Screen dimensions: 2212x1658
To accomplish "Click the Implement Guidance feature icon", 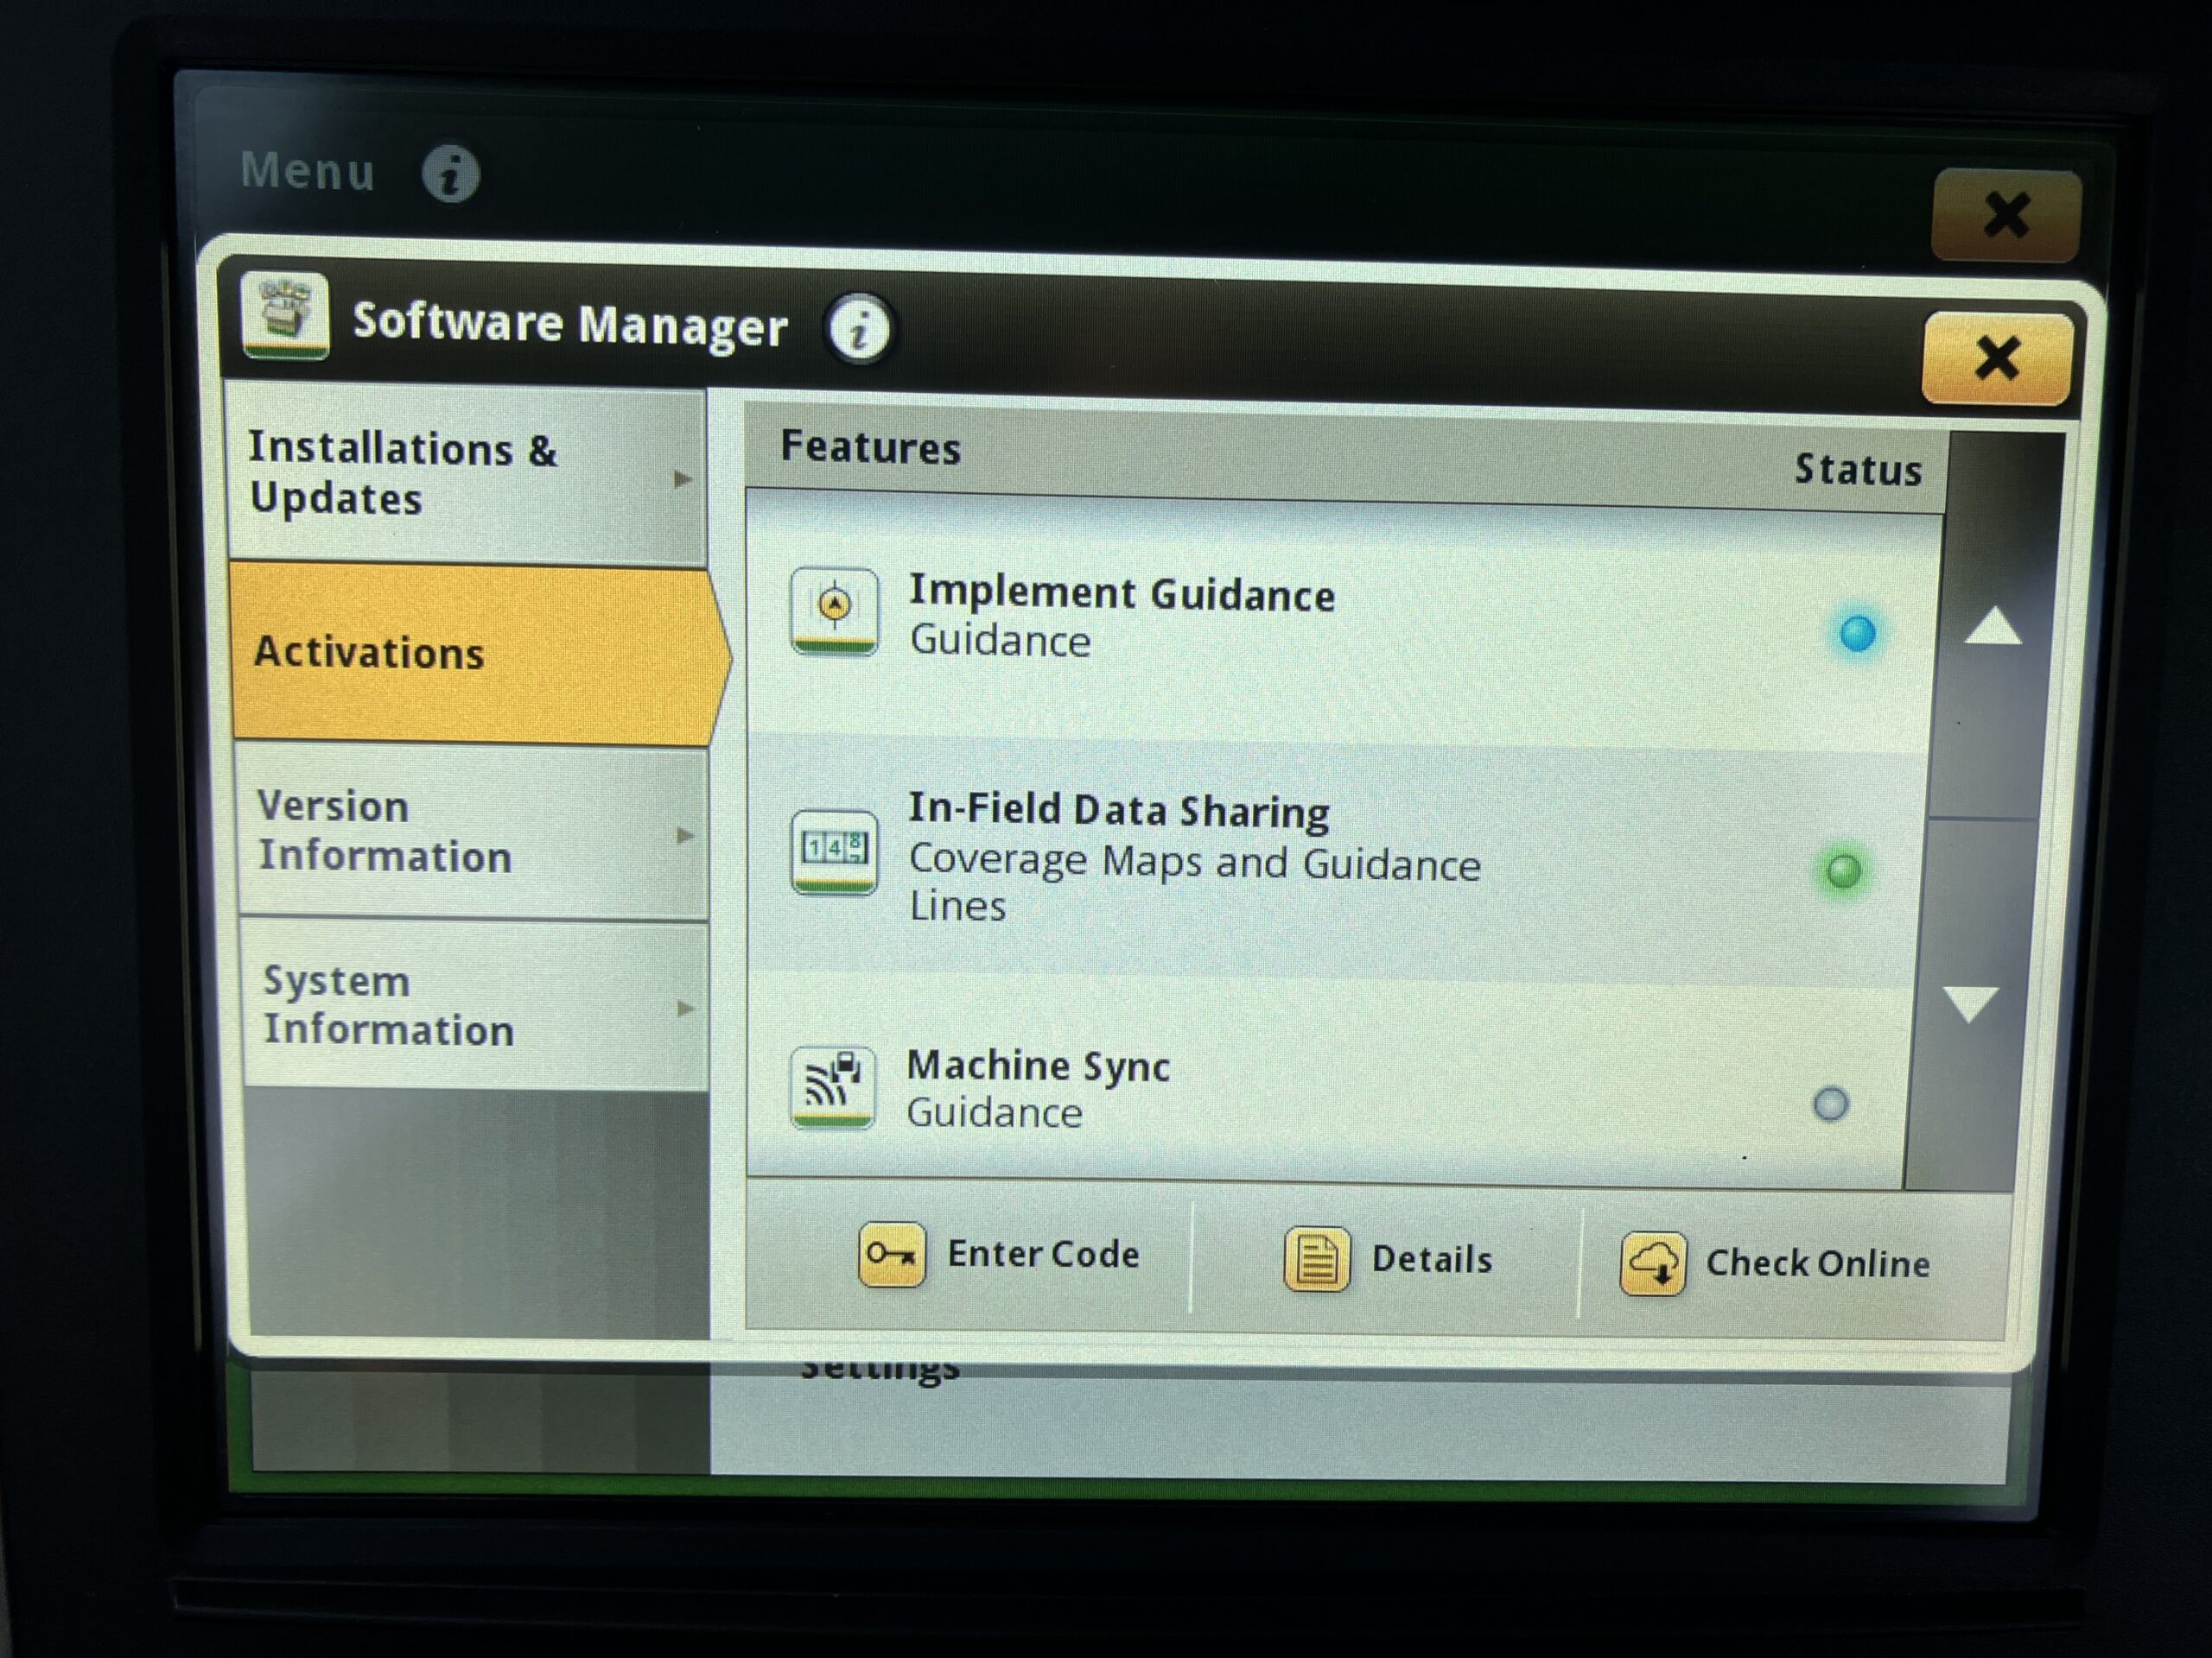I will point(834,611).
